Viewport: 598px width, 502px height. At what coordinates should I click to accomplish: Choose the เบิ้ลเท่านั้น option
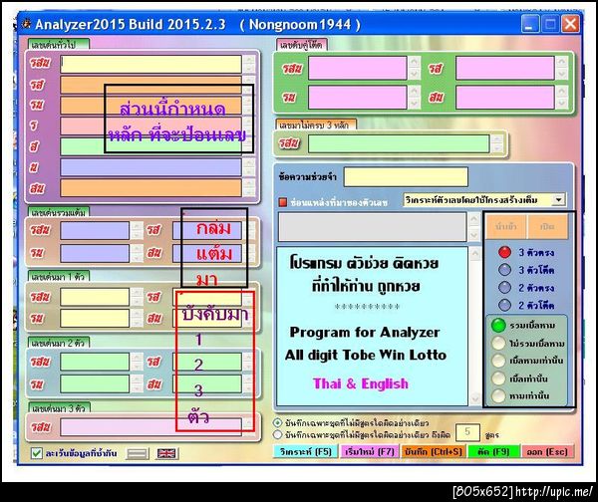pos(498,378)
